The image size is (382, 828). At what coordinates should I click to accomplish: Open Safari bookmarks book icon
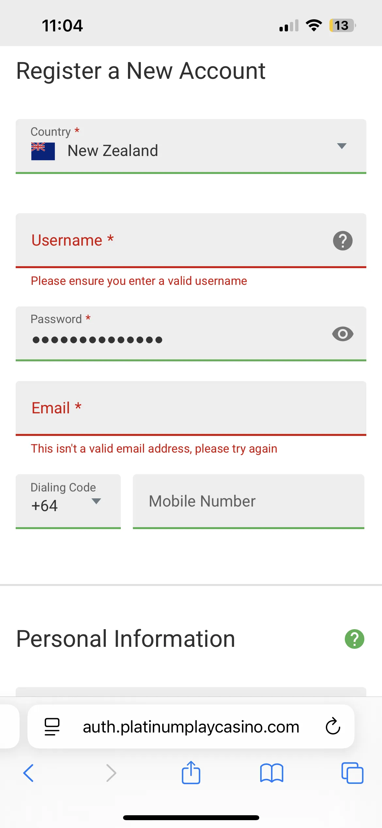point(272,773)
